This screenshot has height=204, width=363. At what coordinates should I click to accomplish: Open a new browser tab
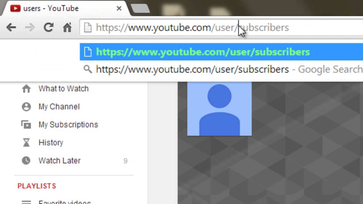click(x=140, y=8)
